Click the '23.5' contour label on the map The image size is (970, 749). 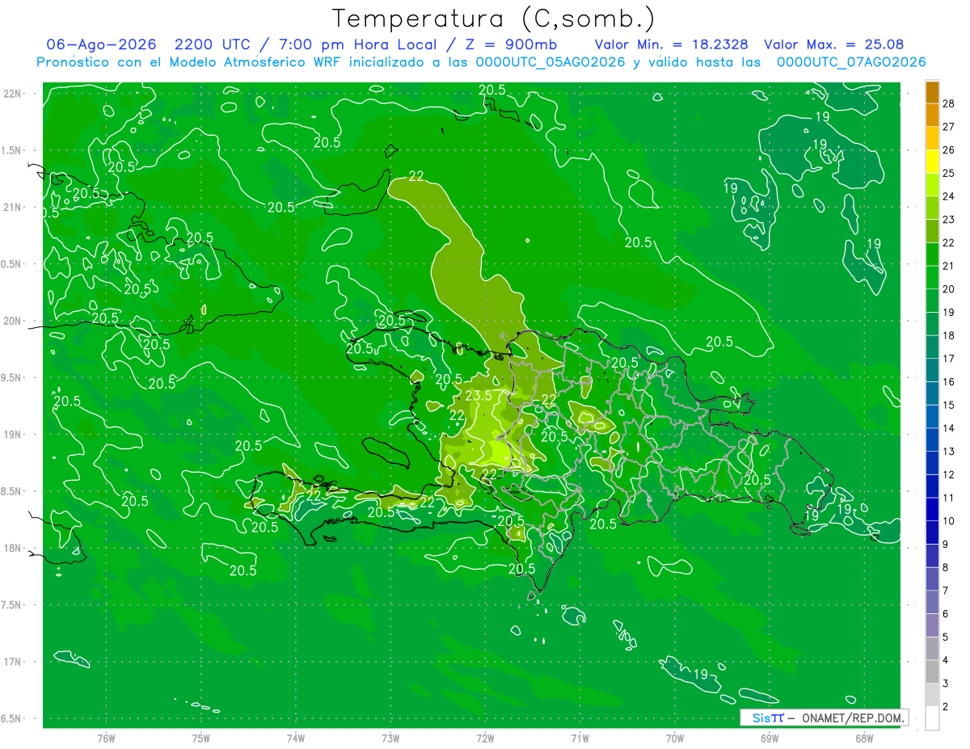click(x=479, y=396)
